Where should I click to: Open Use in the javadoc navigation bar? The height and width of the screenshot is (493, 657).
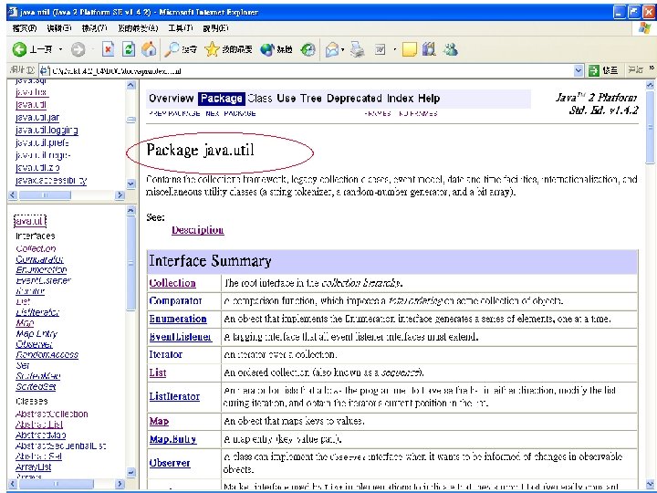tap(287, 98)
